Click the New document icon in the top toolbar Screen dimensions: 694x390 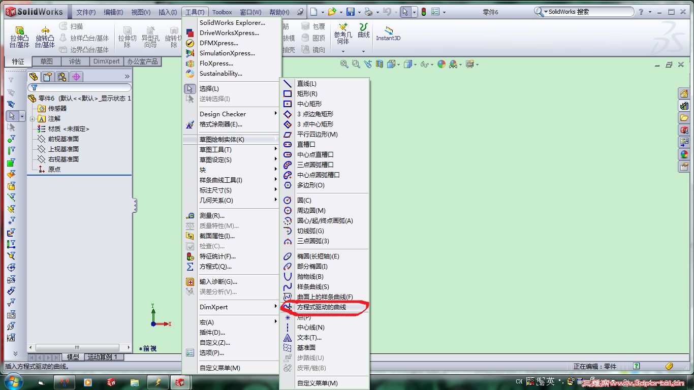[314, 12]
